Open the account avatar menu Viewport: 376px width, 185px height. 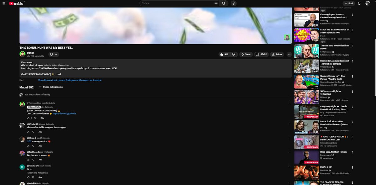[x=368, y=3]
